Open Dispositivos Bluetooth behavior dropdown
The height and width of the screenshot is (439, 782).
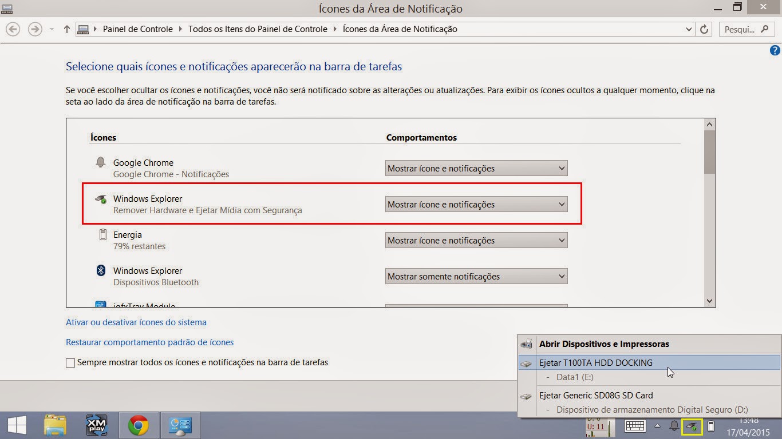[x=476, y=277]
